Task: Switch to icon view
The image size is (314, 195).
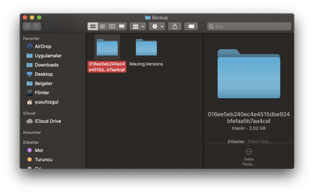Action: coord(93,26)
